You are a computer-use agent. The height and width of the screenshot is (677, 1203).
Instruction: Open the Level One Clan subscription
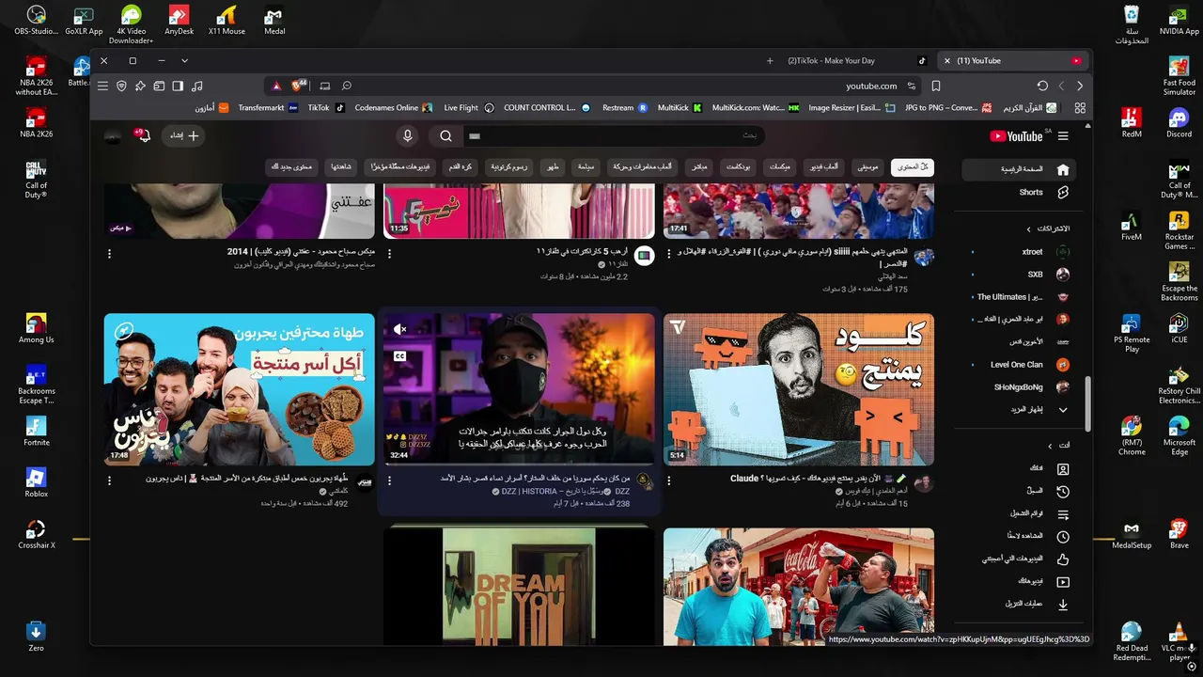click(x=1019, y=365)
